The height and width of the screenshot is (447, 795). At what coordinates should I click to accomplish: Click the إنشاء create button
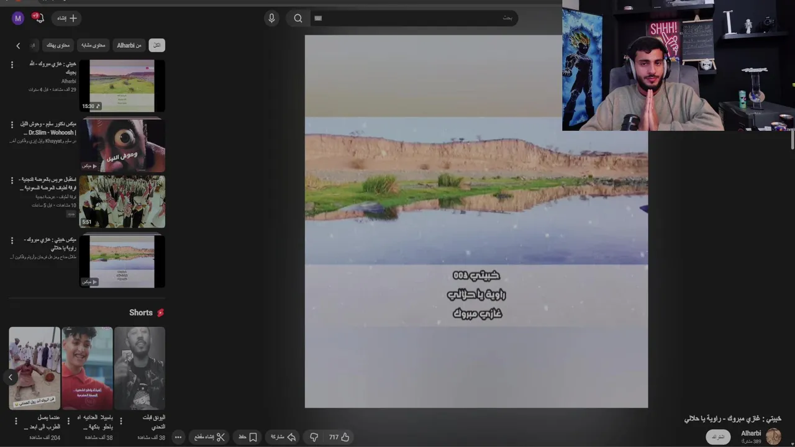point(67,18)
